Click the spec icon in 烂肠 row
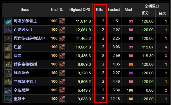 click(62, 47)
